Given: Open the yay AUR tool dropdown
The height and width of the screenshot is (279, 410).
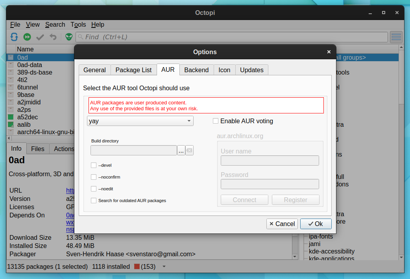Looking at the screenshot, I should [x=140, y=121].
